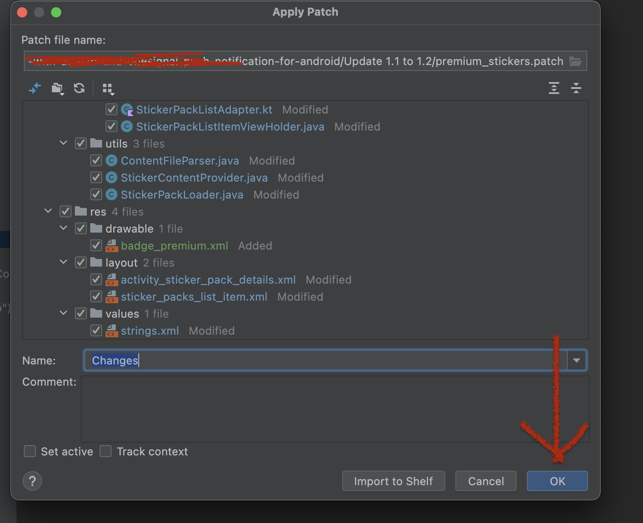Open the changelist Name dropdown arrow
The image size is (643, 523).
click(x=577, y=361)
